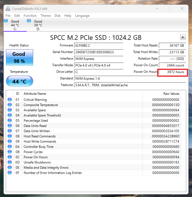Click the ID column header
Image resolution: width=192 pixels, height=197 pixels.
pyautogui.click(x=18, y=94)
